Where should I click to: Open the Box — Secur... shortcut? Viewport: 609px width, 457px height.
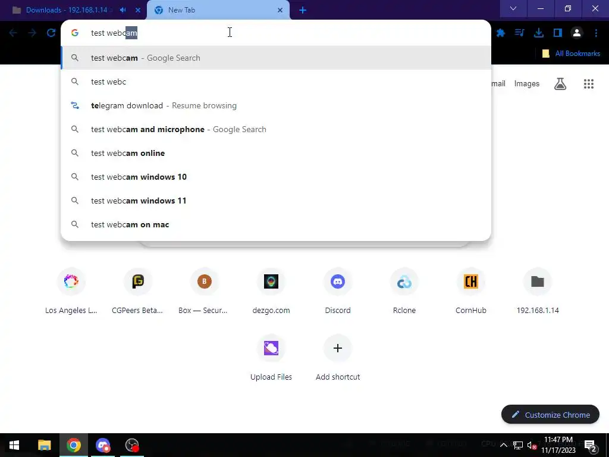[205, 290]
